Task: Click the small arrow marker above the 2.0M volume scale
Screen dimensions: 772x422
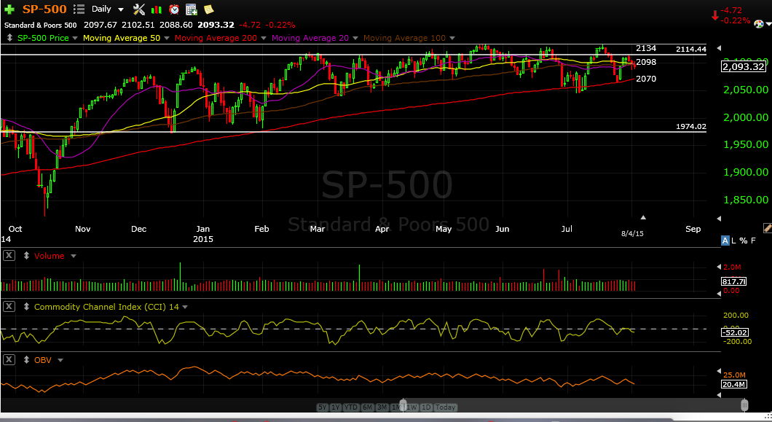Action: coord(718,267)
